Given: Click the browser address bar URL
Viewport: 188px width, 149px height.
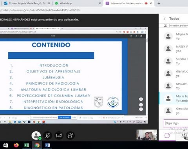Looking at the screenshot, I should [x=40, y=10].
